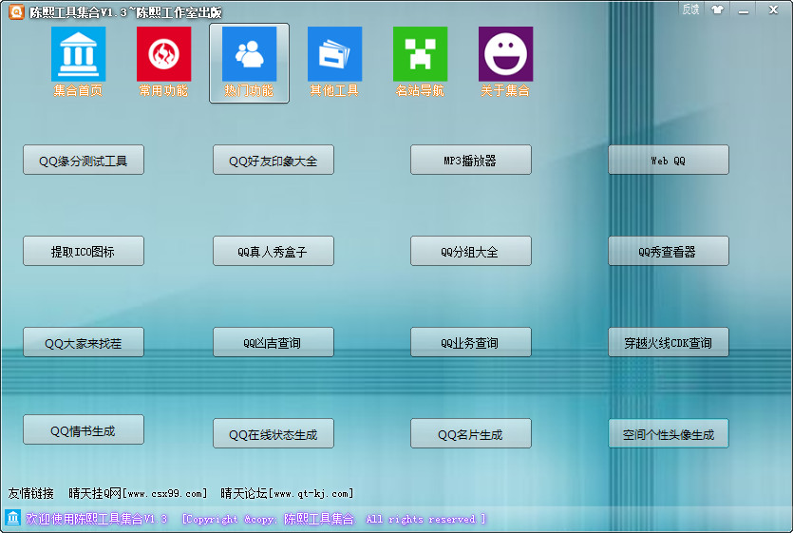
Task: Open QQ秀查看器
Action: click(x=668, y=252)
